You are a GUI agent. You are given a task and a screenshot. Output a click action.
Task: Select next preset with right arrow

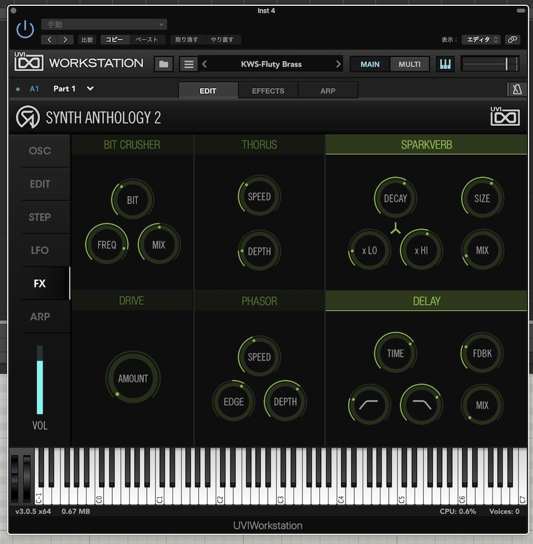pos(338,64)
